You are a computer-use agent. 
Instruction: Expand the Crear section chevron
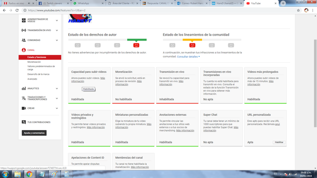coord(57,108)
